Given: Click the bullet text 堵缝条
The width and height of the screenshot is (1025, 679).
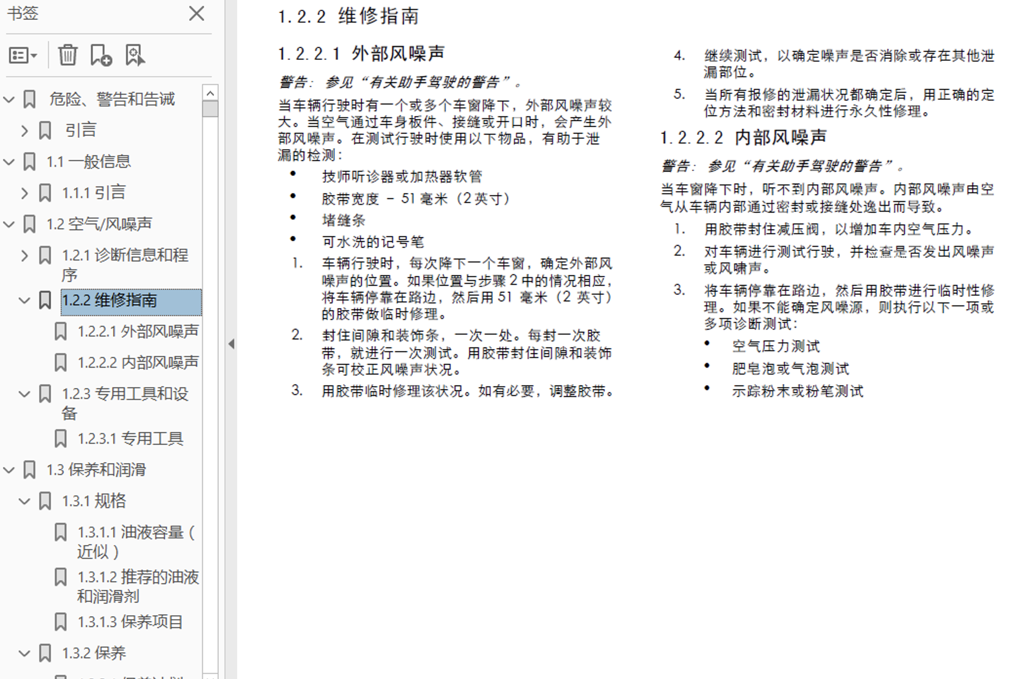Looking at the screenshot, I should [x=344, y=220].
